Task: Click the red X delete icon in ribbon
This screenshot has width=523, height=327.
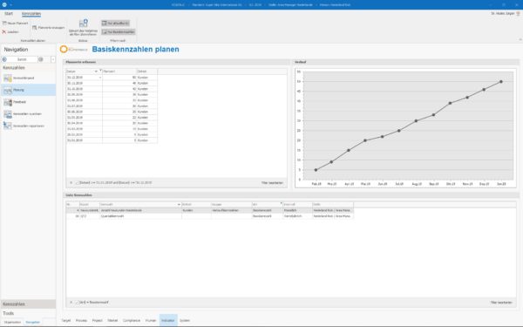Action: 4,32
